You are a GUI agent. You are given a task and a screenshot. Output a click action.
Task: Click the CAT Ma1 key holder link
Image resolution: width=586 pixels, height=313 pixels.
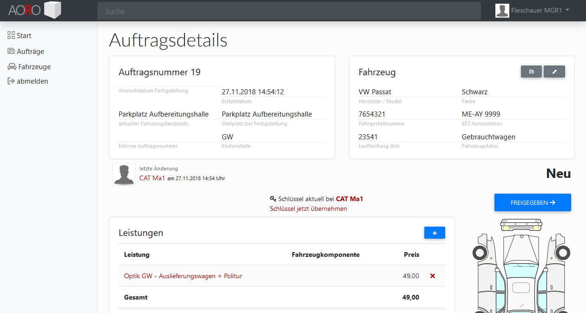point(349,198)
